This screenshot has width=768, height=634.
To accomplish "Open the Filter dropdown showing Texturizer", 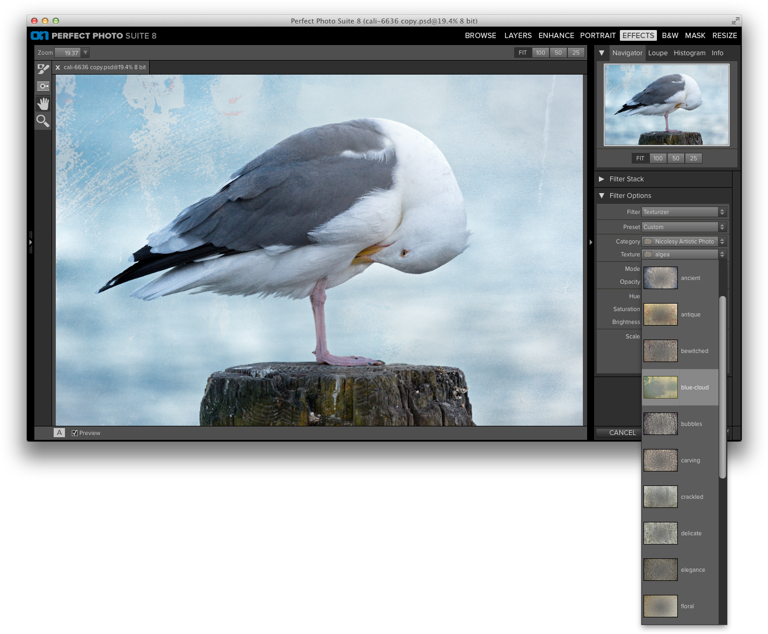I will pos(684,212).
